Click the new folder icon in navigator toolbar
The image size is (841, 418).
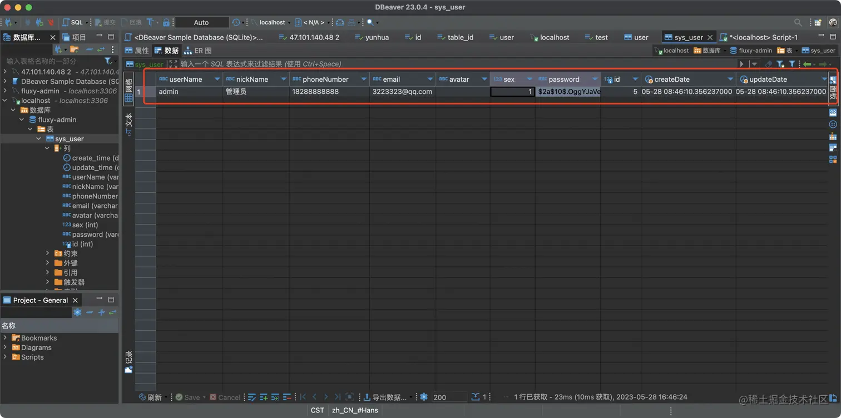point(74,50)
